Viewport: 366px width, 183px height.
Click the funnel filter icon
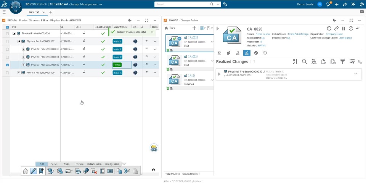[x=342, y=62]
